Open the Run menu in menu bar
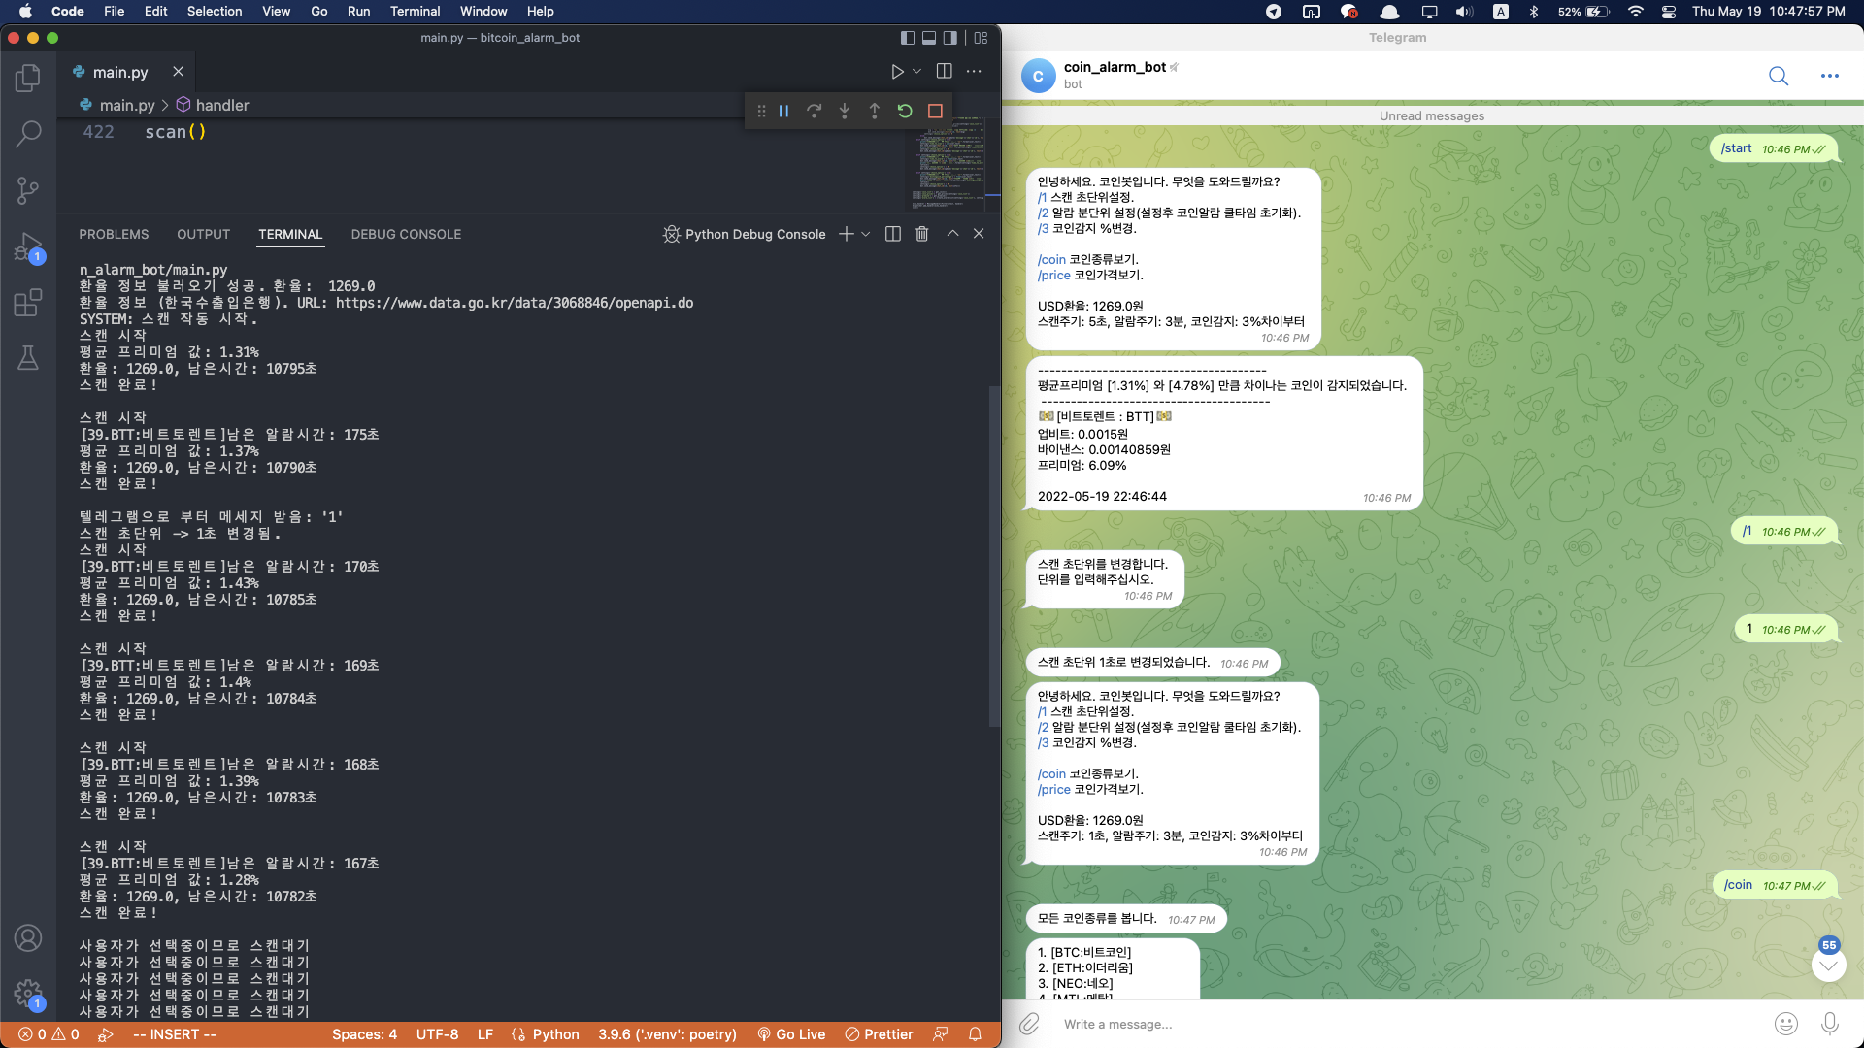 (x=358, y=11)
